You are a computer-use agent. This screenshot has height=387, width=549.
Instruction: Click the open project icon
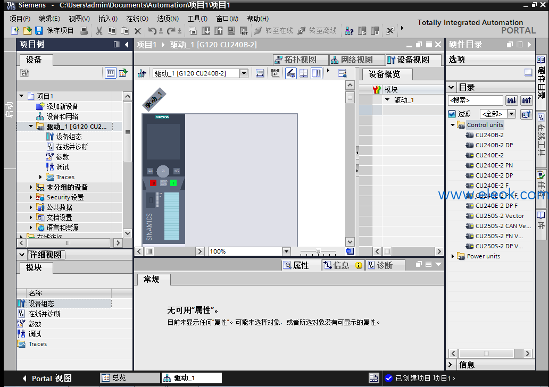click(x=27, y=31)
